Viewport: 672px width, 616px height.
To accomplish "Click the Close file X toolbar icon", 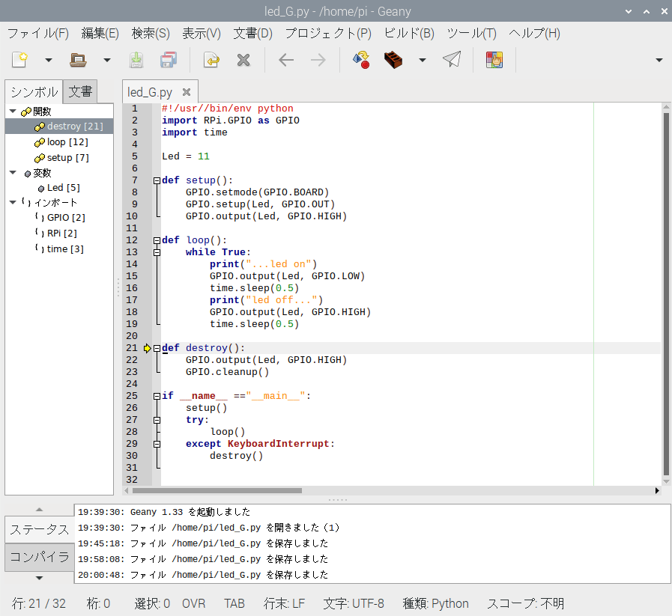I will 243,60.
